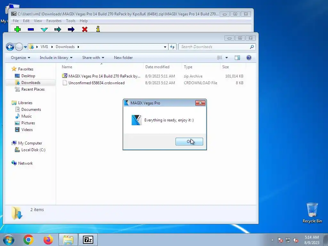Screen dimensions: 328x246
Task: Open the View menu in 7-Zip
Action: [38, 21]
